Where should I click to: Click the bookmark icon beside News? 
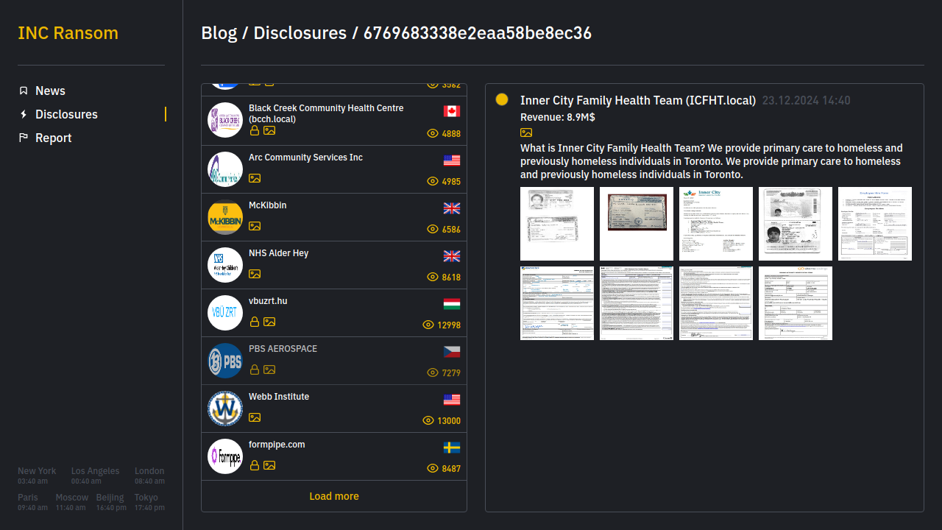pos(24,91)
